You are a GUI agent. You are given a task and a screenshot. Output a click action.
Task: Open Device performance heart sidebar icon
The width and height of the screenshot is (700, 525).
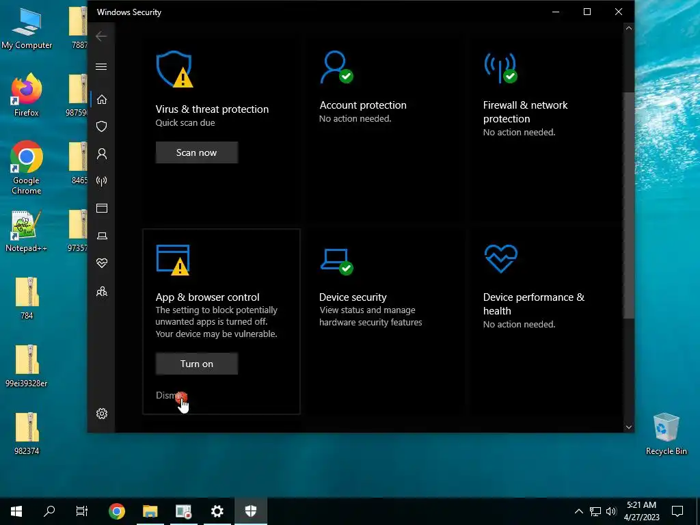(x=102, y=263)
